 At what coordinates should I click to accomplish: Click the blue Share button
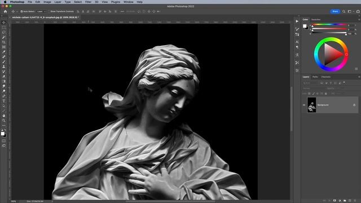point(335,11)
